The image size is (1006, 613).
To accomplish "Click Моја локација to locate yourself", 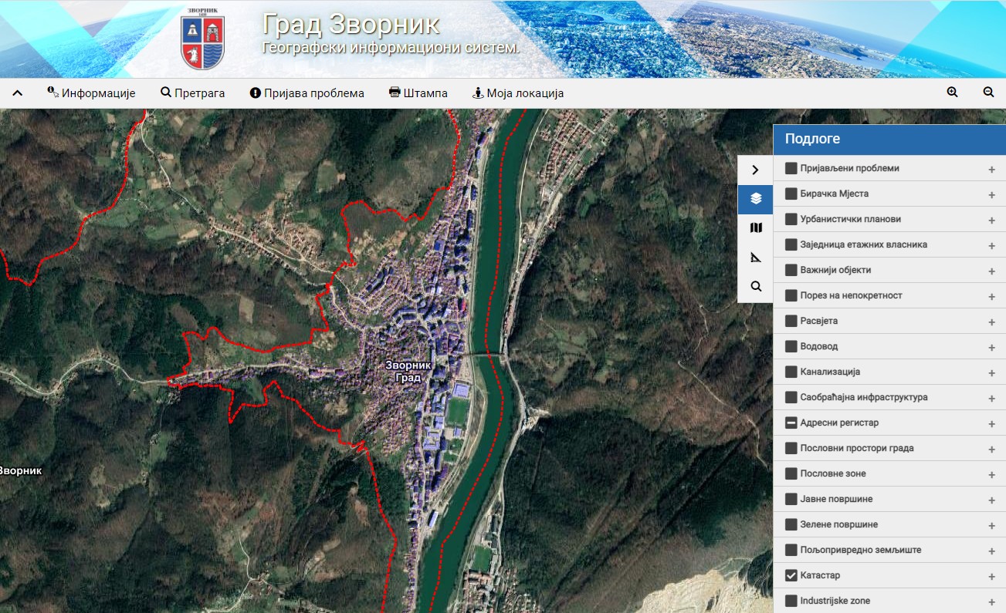I will pos(518,93).
